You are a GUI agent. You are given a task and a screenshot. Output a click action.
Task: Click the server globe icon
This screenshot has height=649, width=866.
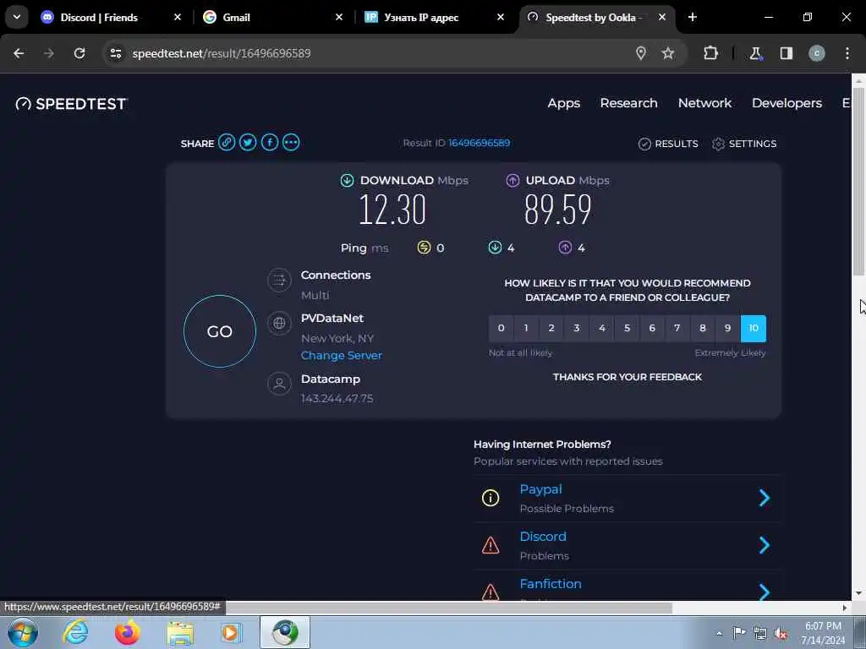[x=279, y=324]
